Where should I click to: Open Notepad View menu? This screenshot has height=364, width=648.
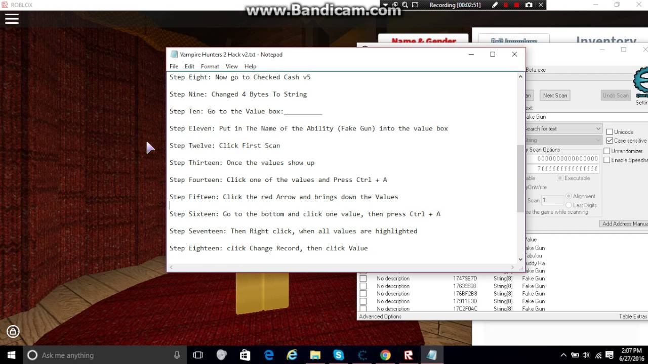tap(231, 66)
